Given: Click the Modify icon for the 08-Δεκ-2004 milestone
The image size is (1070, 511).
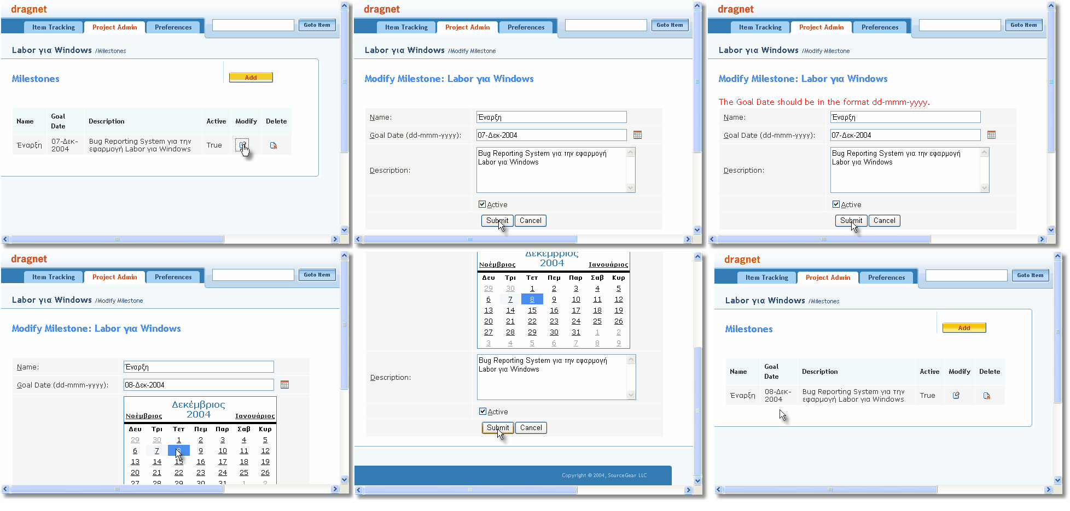Looking at the screenshot, I should (956, 395).
